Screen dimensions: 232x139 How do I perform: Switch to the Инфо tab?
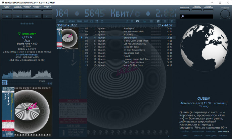click(x=186, y=135)
